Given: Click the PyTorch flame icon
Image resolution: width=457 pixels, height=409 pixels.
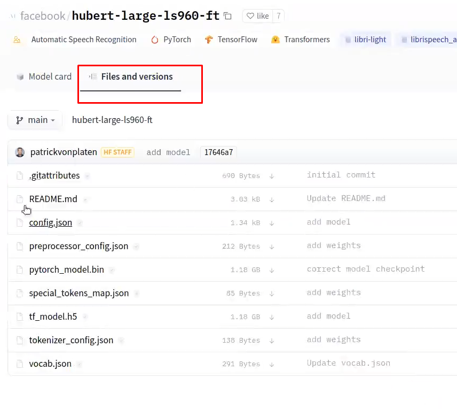Looking at the screenshot, I should pyautogui.click(x=155, y=40).
